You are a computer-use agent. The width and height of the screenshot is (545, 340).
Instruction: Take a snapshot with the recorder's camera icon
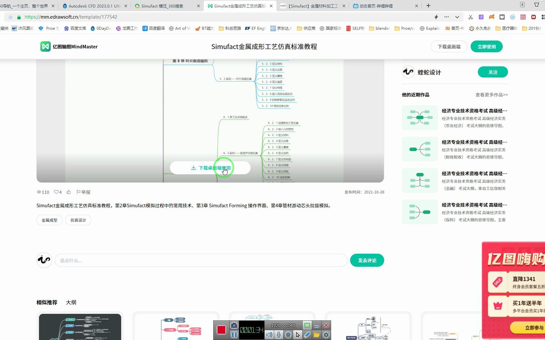pos(234,326)
